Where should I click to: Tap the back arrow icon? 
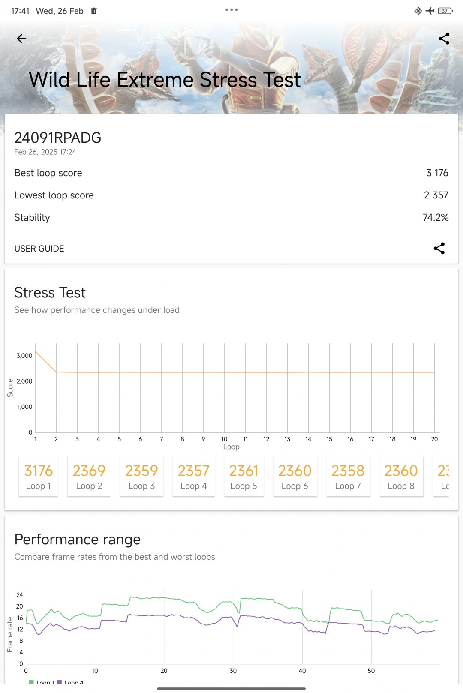[21, 39]
